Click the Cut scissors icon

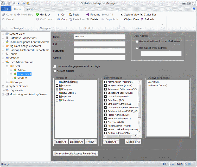[59, 15]
